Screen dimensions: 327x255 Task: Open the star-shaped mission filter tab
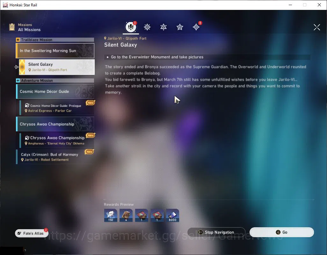[180, 27]
